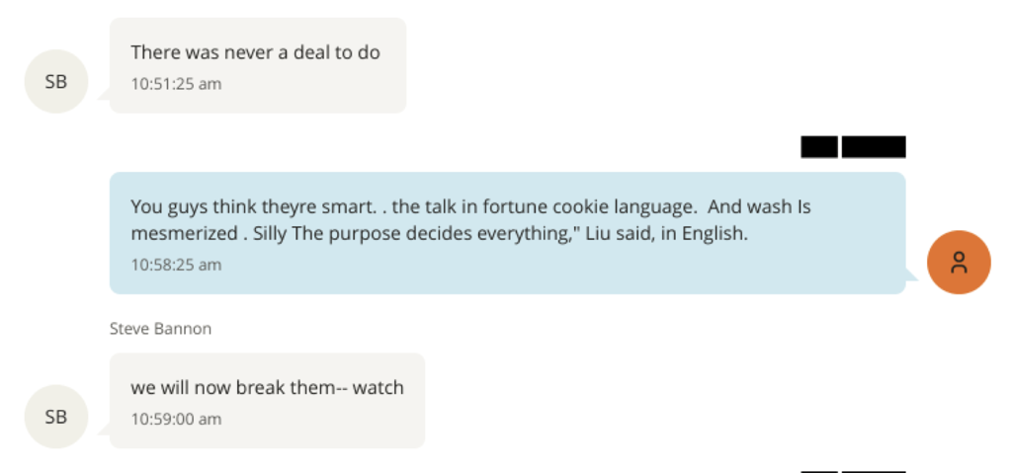Screen dimensions: 1012x473
Task: Click the longer redacted block at bottom edge
Action: [x=874, y=471]
